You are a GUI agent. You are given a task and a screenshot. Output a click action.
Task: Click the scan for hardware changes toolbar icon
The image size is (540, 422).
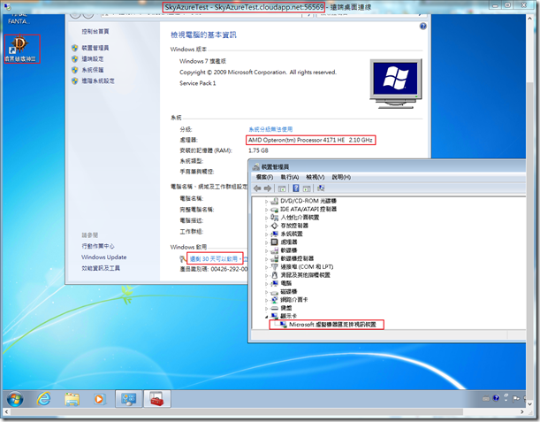[x=321, y=188]
